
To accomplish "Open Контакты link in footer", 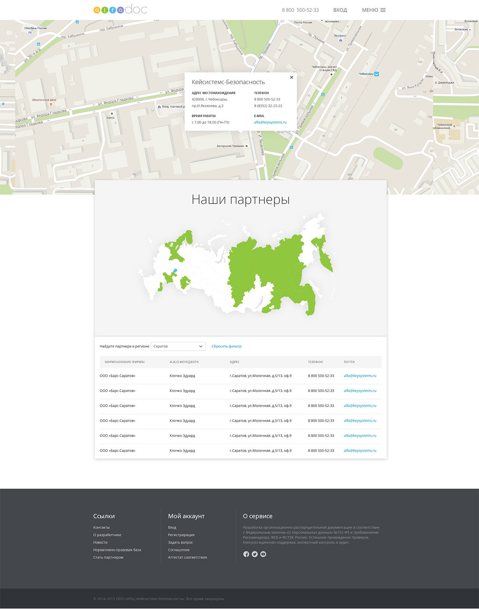I will click(101, 528).
